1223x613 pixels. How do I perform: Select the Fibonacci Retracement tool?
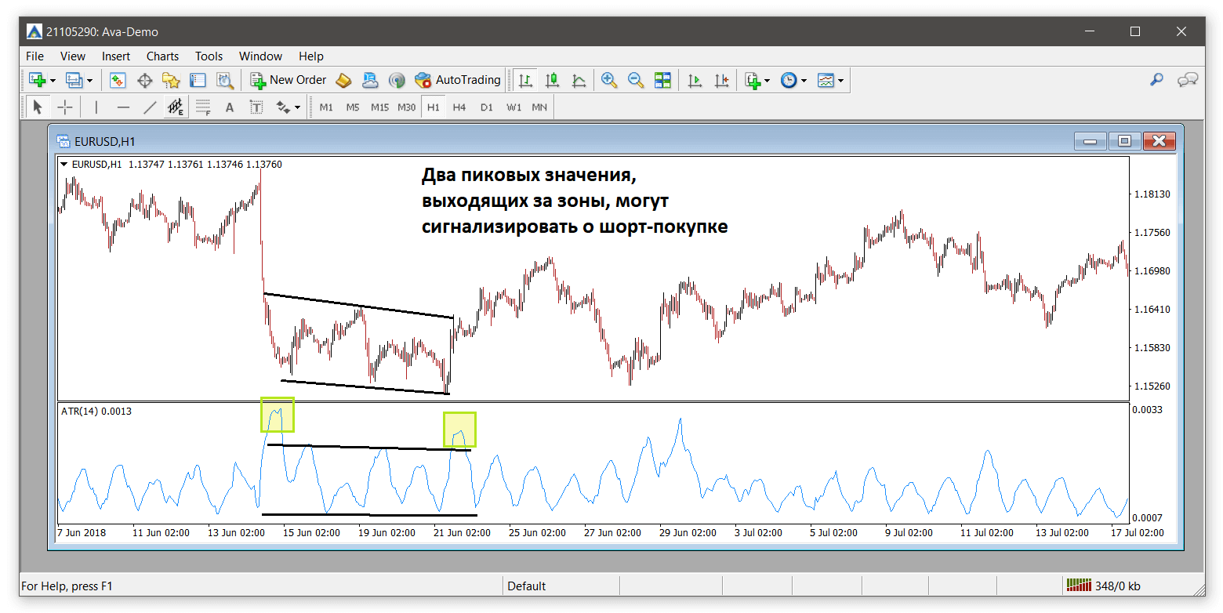(x=203, y=107)
